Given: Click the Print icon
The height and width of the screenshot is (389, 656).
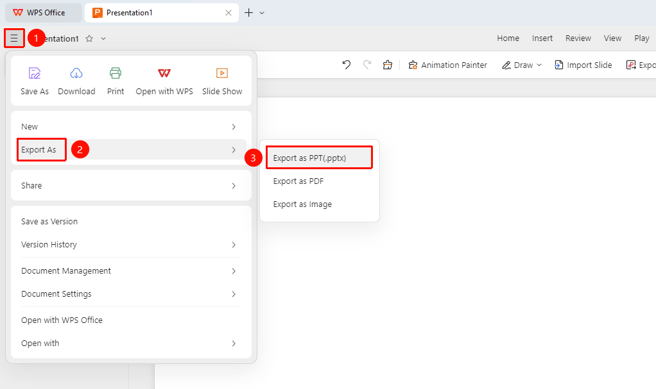Looking at the screenshot, I should tap(116, 74).
